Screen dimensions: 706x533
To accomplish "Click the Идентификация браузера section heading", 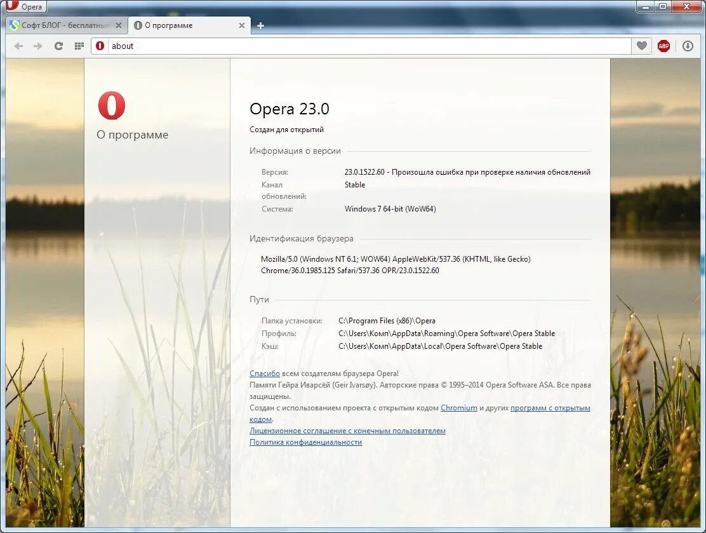I will point(301,238).
